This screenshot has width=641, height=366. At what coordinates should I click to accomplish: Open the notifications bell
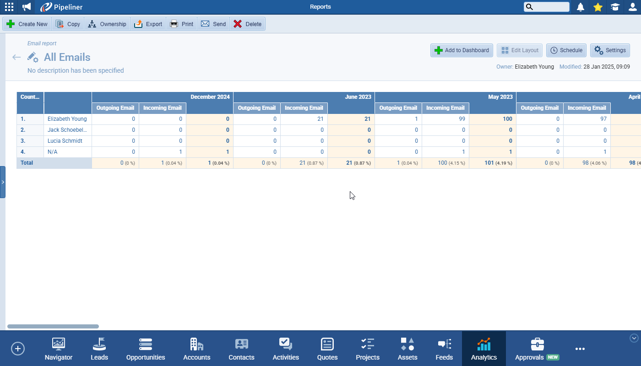(581, 7)
